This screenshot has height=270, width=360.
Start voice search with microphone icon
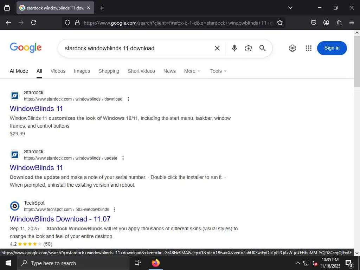[234, 48]
